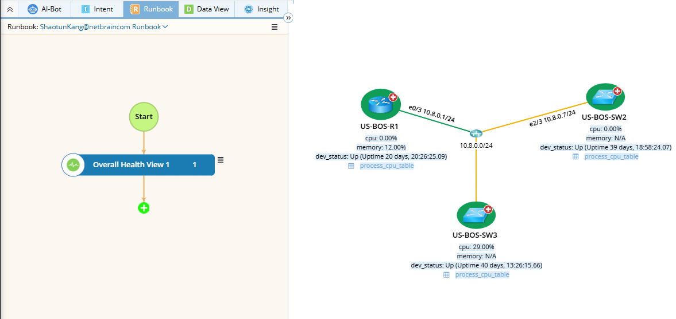The height and width of the screenshot is (319, 676).
Task: Click the table icon under US-BOS-SW3
Action: 447,274
